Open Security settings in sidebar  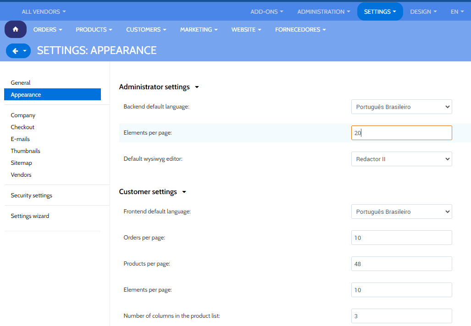coord(32,196)
